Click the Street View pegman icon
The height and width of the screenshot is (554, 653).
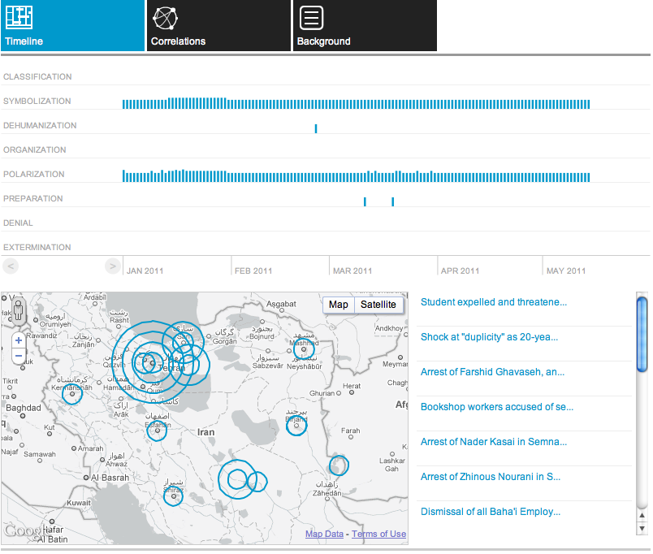(18, 310)
